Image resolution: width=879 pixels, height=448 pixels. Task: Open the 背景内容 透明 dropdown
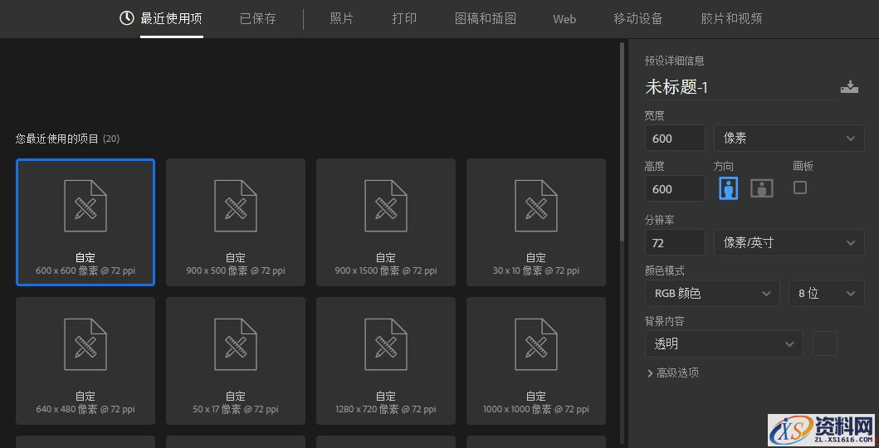click(724, 343)
